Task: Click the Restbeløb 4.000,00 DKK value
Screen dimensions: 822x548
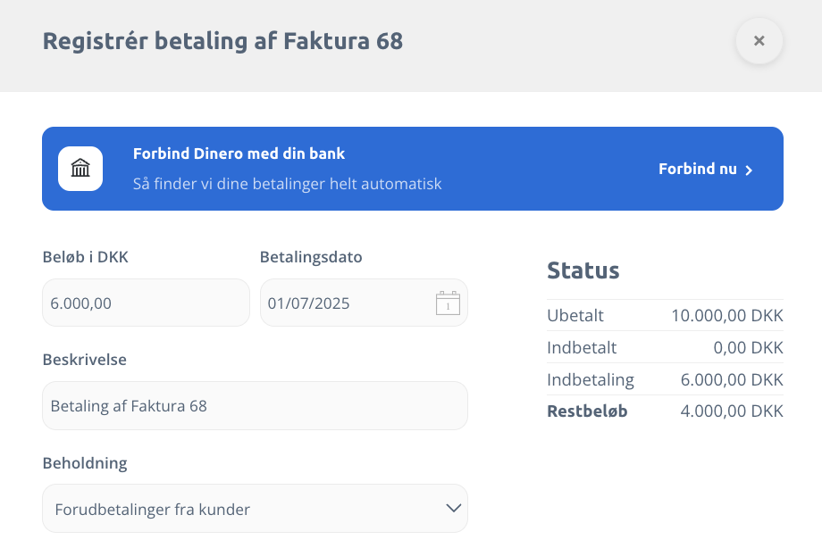Action: (x=732, y=411)
